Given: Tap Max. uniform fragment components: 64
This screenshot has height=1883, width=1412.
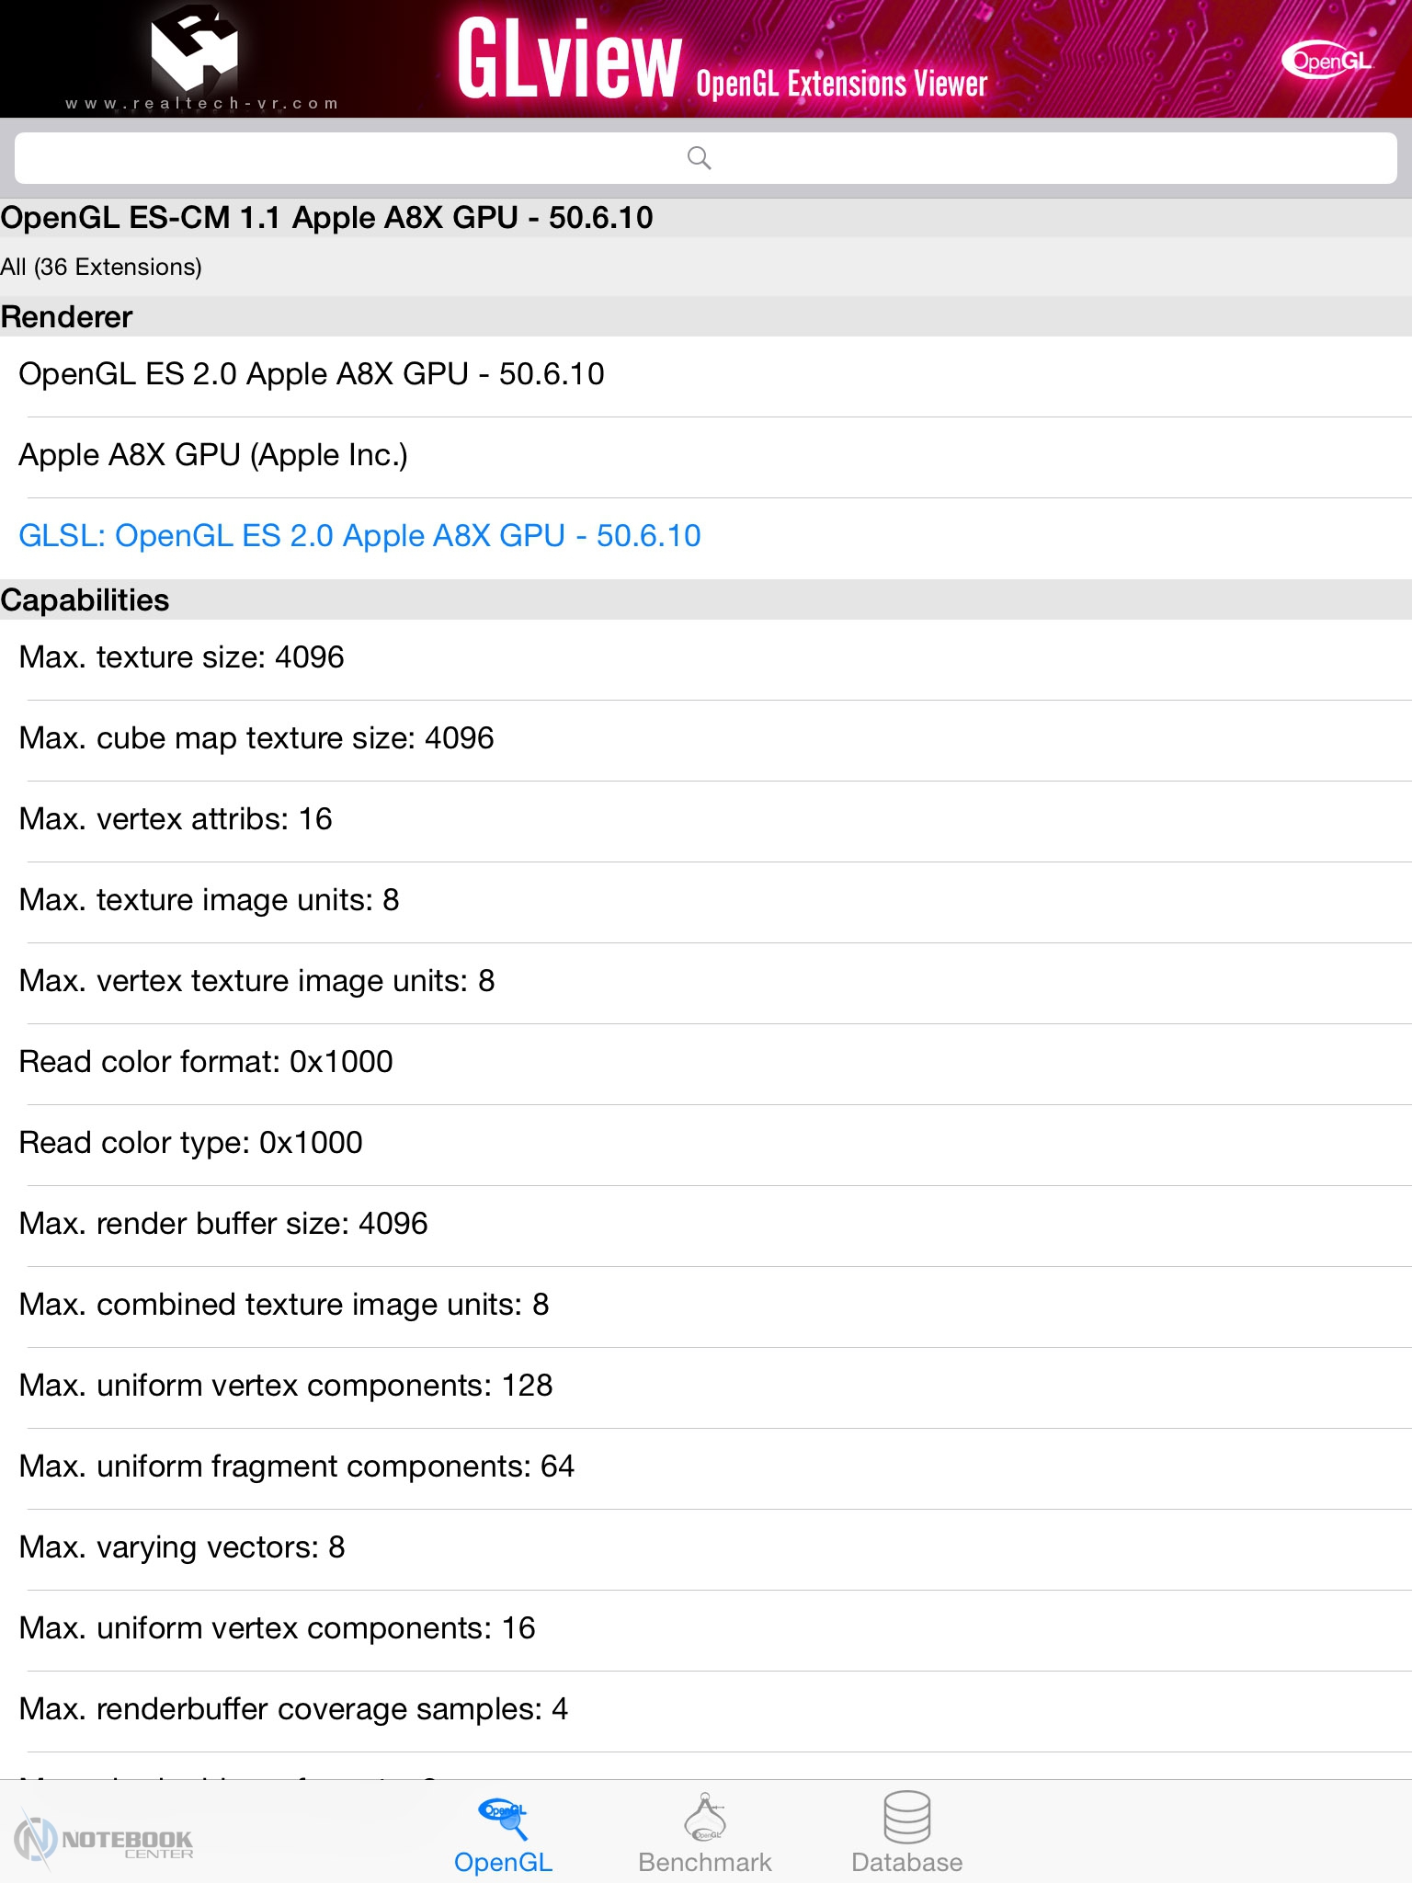Looking at the screenshot, I should 297,1466.
